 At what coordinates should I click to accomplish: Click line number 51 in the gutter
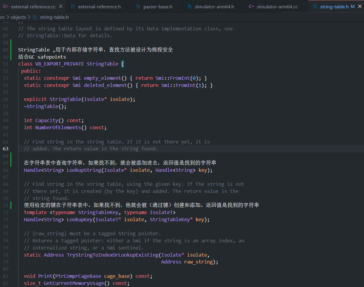click(x=6, y=64)
